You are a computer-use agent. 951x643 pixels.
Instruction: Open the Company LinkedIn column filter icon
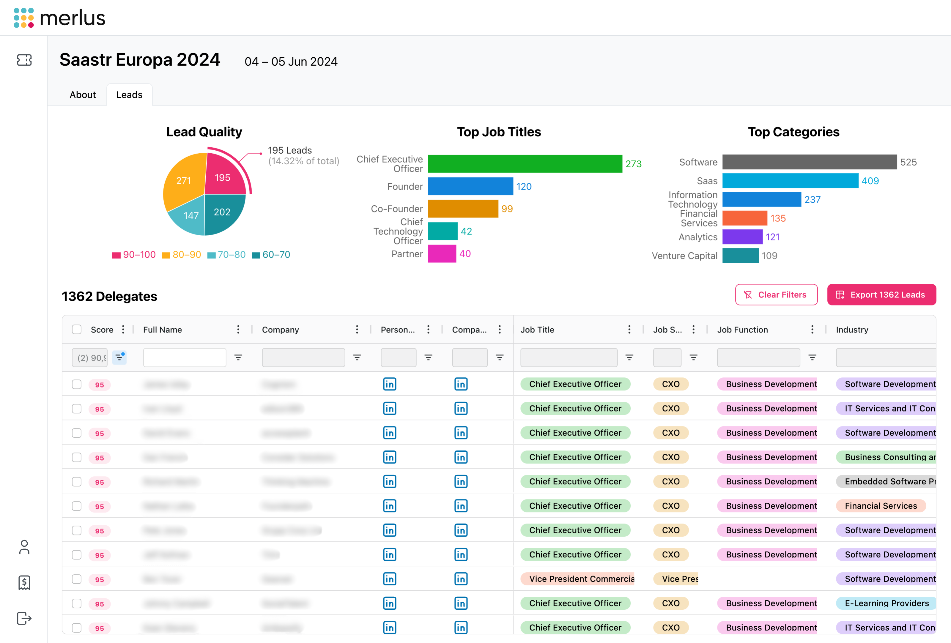500,357
